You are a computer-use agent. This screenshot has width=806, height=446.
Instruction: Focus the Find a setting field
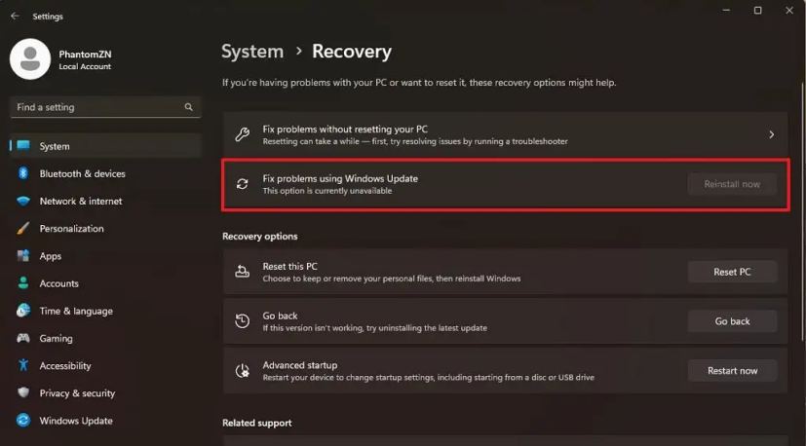[105, 107]
